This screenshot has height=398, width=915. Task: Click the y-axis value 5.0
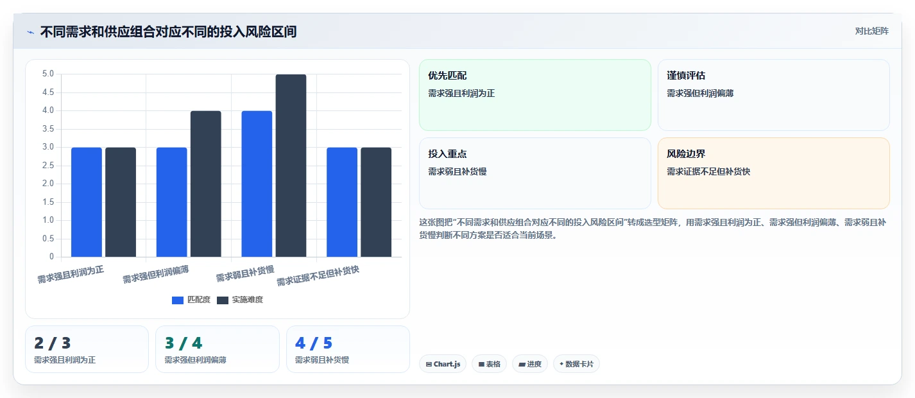click(48, 74)
